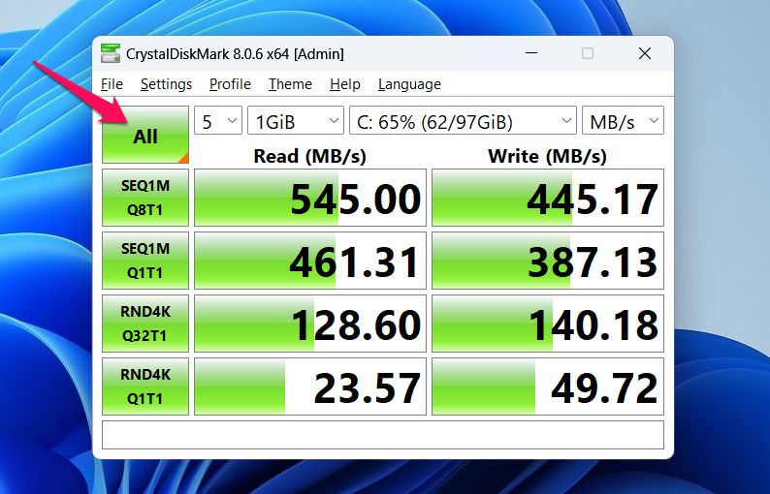Open the Theme menu
Viewport: 770px width, 494px height.
tap(290, 84)
